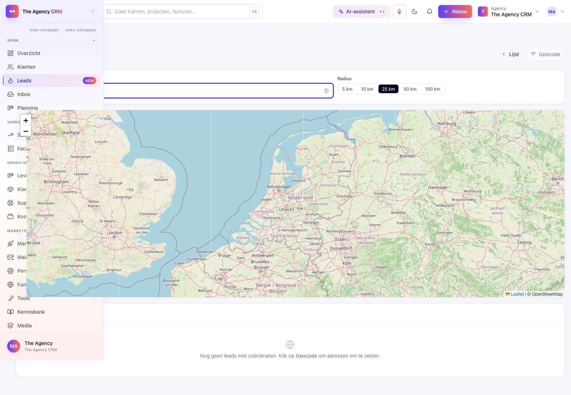Select 50 km radius
This screenshot has width=571, height=395.
click(410, 89)
